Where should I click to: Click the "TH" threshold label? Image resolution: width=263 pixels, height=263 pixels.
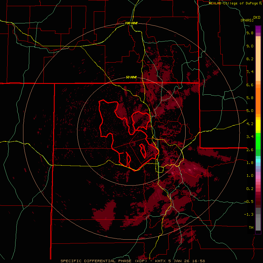click(x=251, y=228)
